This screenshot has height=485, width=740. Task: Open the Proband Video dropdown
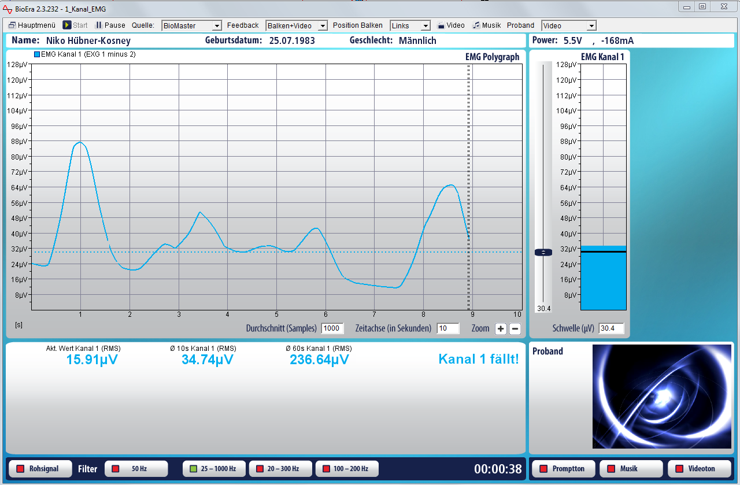[x=568, y=26]
